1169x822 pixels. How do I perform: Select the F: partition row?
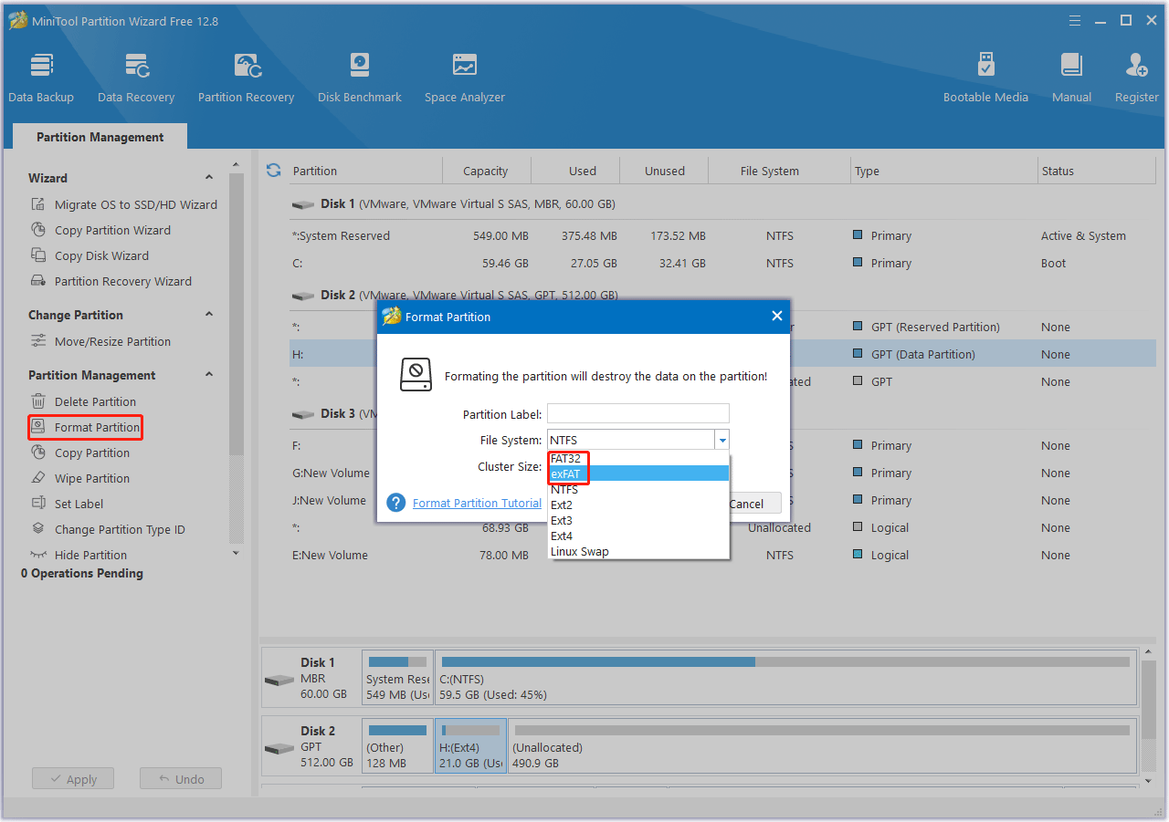(x=722, y=445)
